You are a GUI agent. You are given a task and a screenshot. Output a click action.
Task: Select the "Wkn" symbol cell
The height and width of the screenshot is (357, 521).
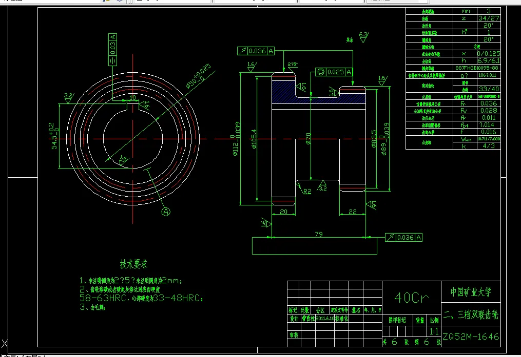coord(465,139)
